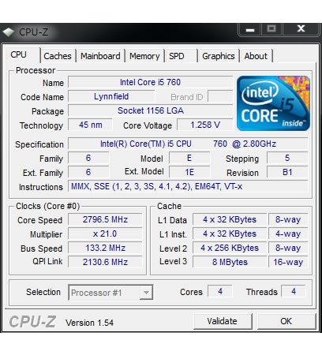Image resolution: width=322 pixels, height=355 pixels.
Task: Click the Cache group label
Action: coord(169,206)
